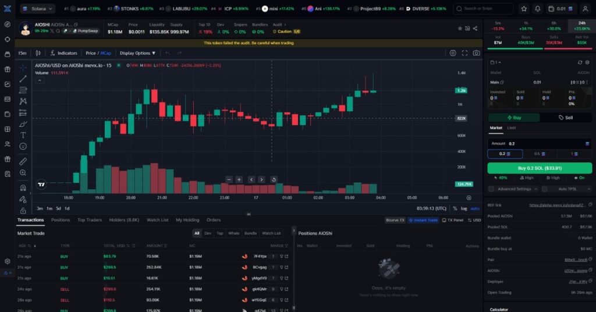Image resolution: width=596 pixels, height=312 pixels.
Task: Open the emoji sticker tool
Action: 23,146
